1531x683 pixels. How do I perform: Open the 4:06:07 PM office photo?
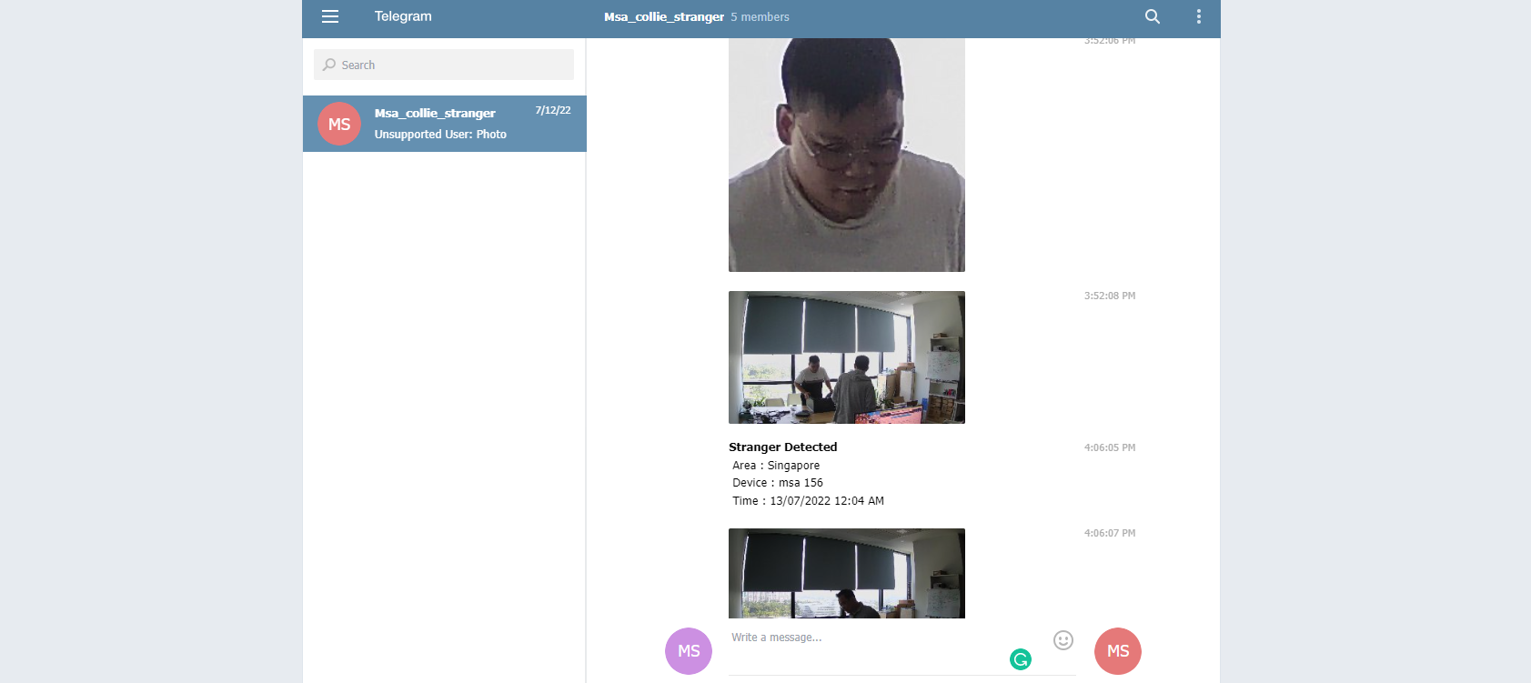pos(847,573)
